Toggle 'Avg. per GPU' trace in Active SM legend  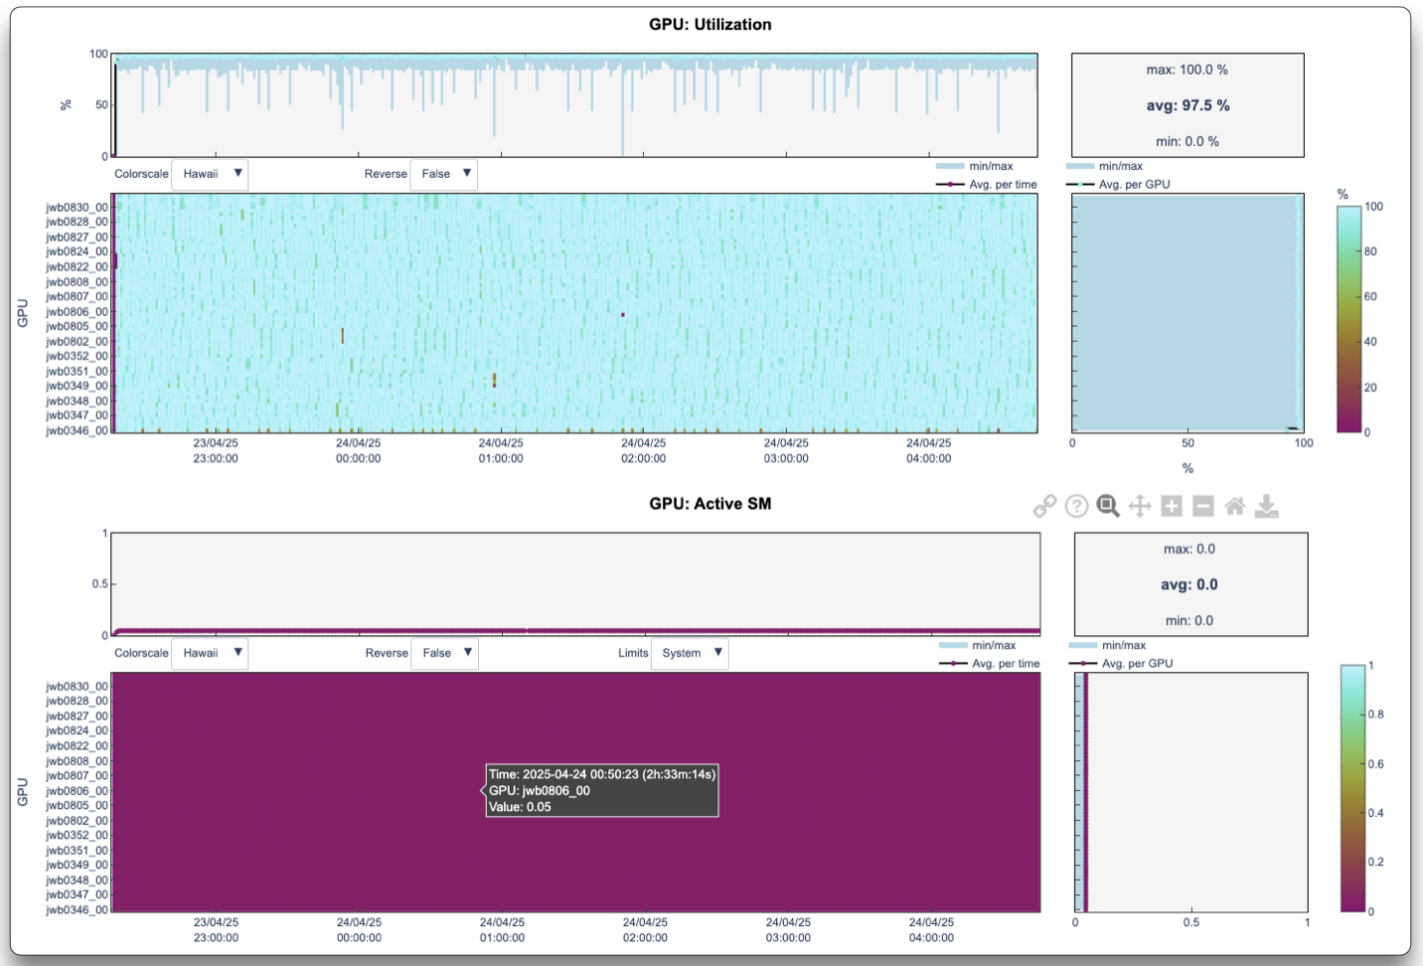[1137, 664]
